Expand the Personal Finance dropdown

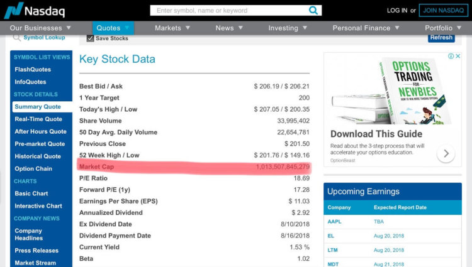click(x=366, y=28)
